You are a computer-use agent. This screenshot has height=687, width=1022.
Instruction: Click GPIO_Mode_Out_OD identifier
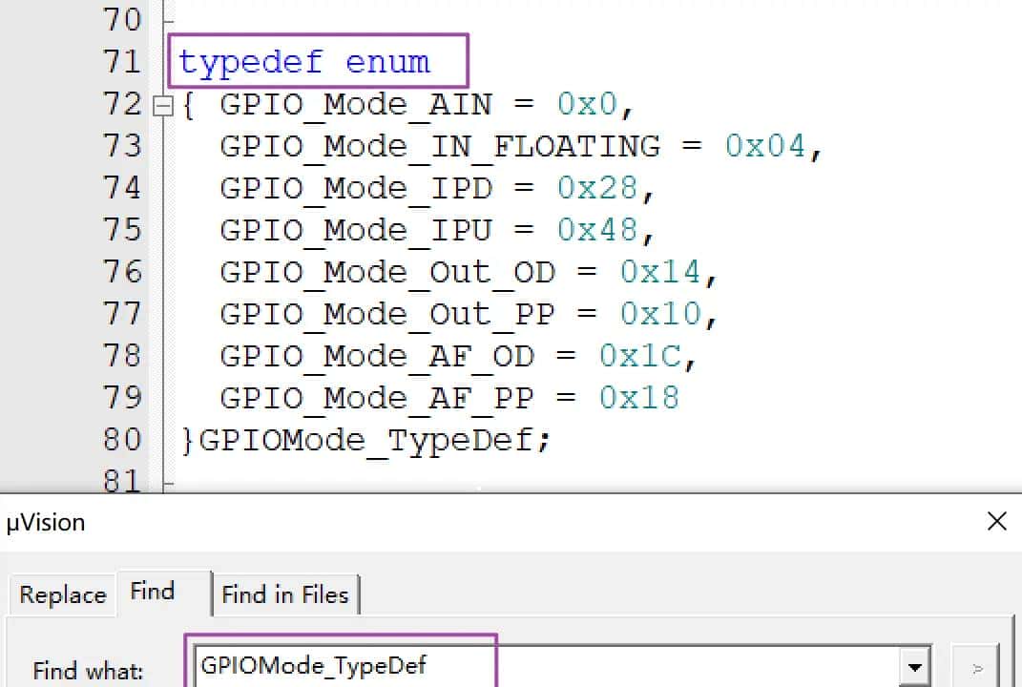387,273
